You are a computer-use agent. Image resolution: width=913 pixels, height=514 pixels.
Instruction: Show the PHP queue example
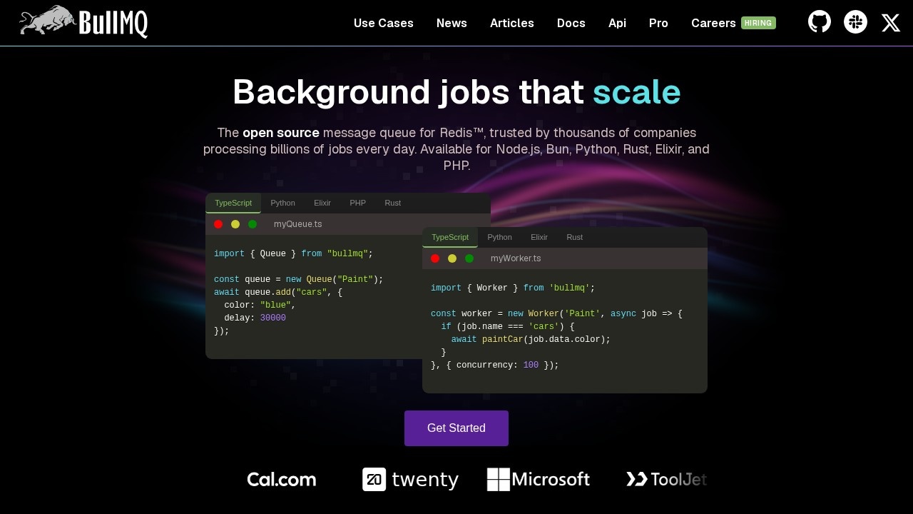click(358, 203)
